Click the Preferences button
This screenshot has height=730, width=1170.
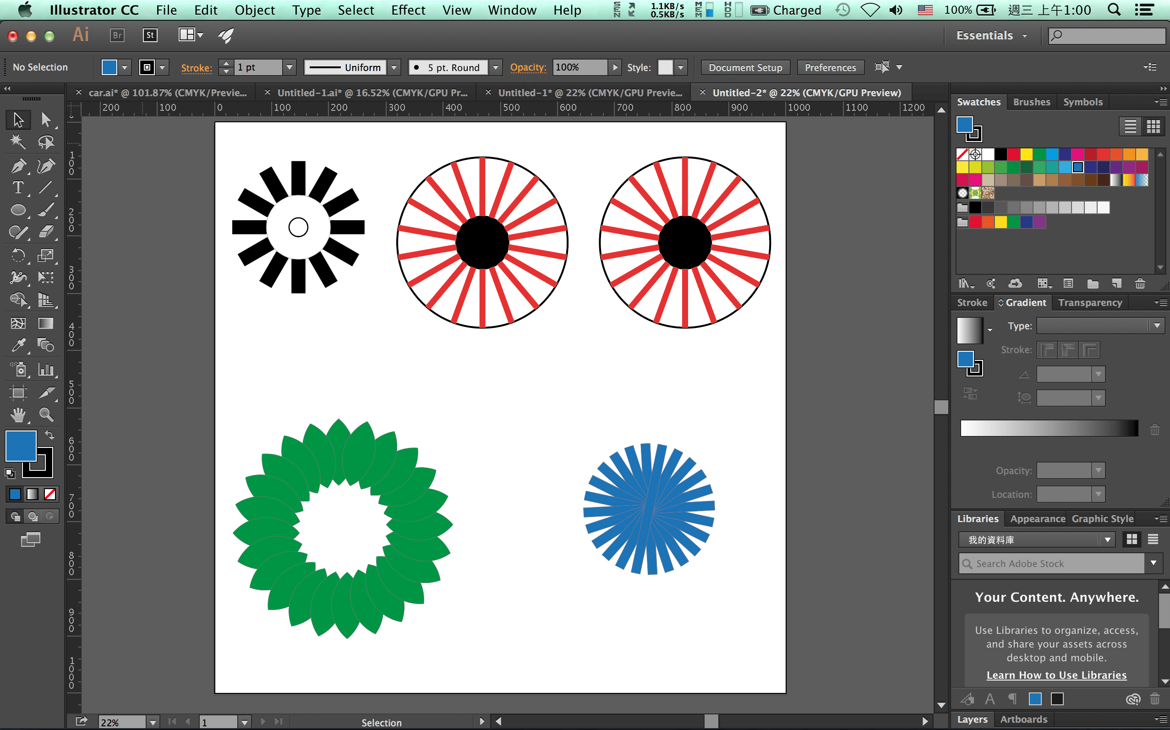tap(830, 68)
